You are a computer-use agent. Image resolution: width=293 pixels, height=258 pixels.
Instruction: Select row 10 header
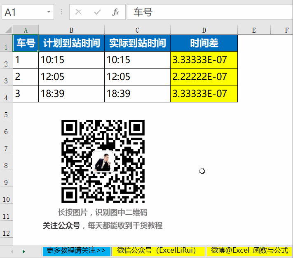point(6,195)
